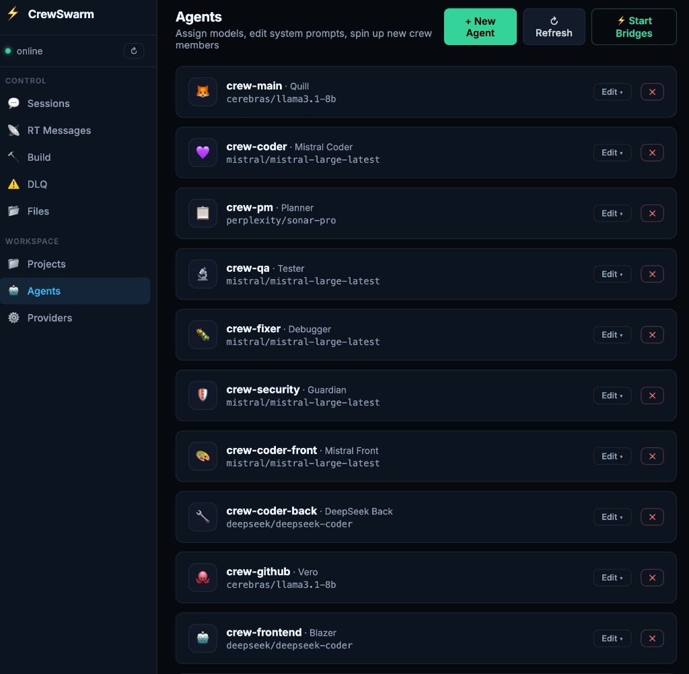Screen dimensions: 689x674
Task: Open the Edit dropdown for crew-security
Action: (x=612, y=396)
